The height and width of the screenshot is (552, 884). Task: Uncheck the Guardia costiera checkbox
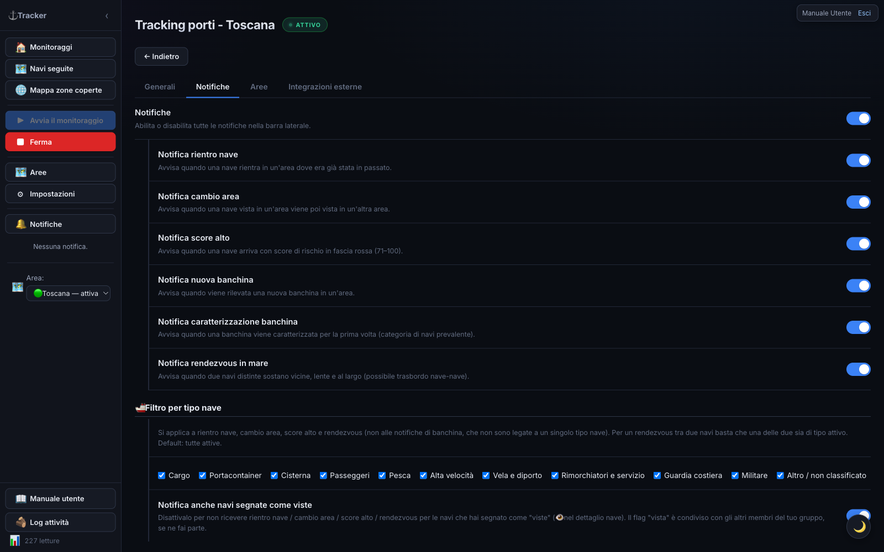pos(657,475)
